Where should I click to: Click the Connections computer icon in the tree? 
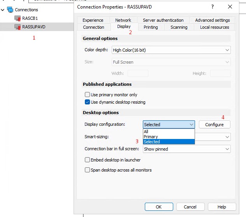[x=10, y=10]
